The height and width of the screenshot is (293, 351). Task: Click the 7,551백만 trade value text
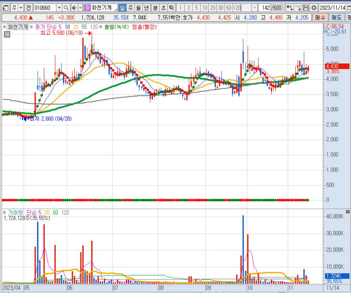point(169,18)
